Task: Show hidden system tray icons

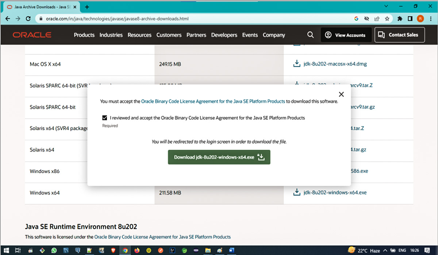Action: [x=385, y=251]
